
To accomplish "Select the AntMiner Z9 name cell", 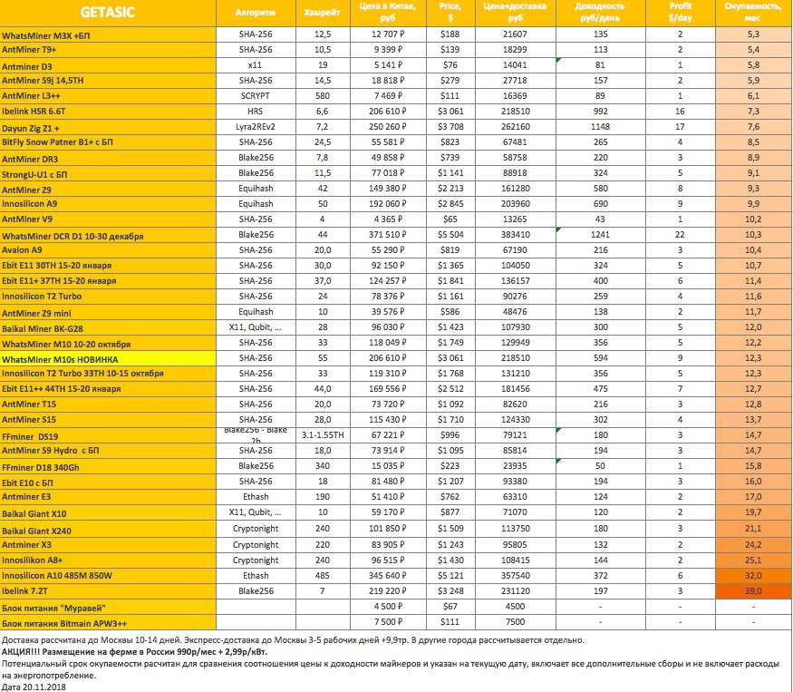I will 108,190.
